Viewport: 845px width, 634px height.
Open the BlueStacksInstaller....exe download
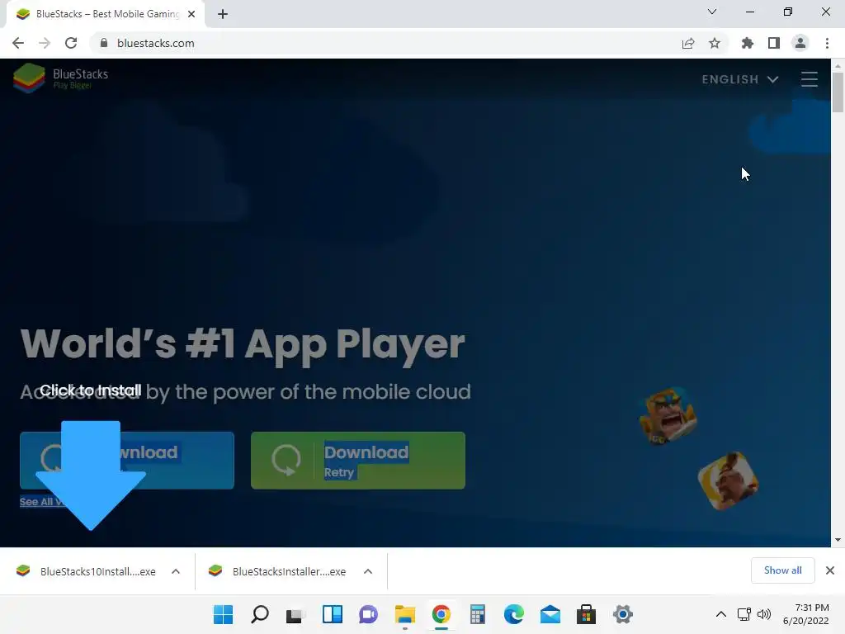[279, 571]
